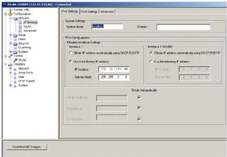
Task: Click the Network statistics chart icon
Action: point(15,69)
